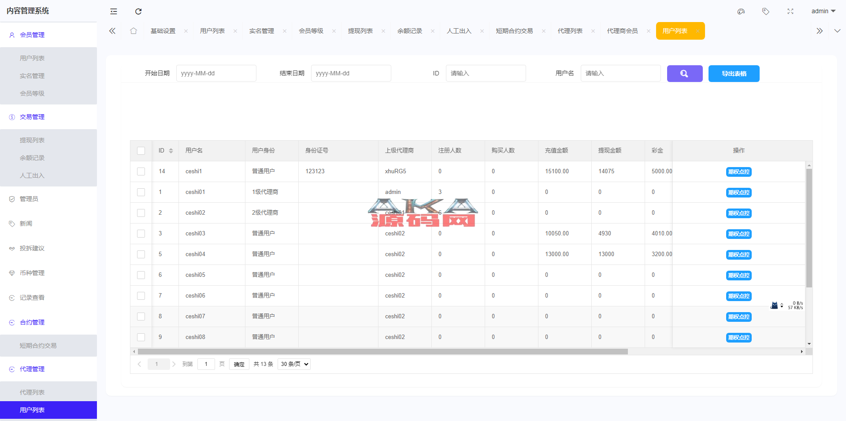Switch to the 提现列表 tab
The height and width of the screenshot is (421, 846).
click(360, 31)
